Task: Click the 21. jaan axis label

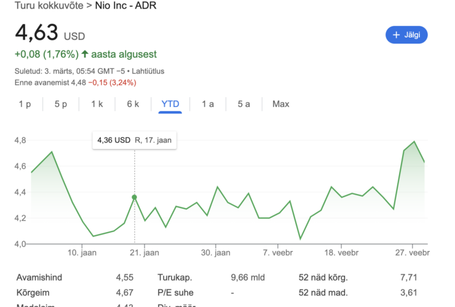Action: pos(144,253)
